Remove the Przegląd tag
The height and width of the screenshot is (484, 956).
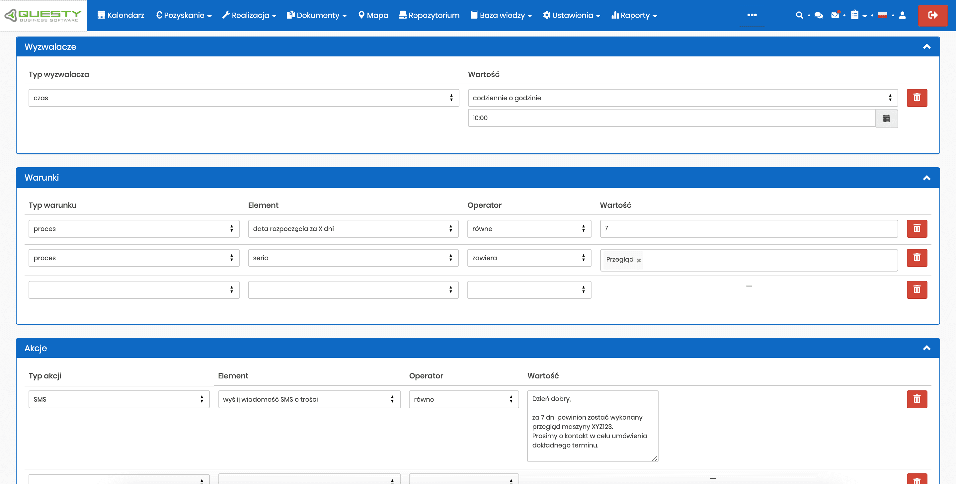639,260
